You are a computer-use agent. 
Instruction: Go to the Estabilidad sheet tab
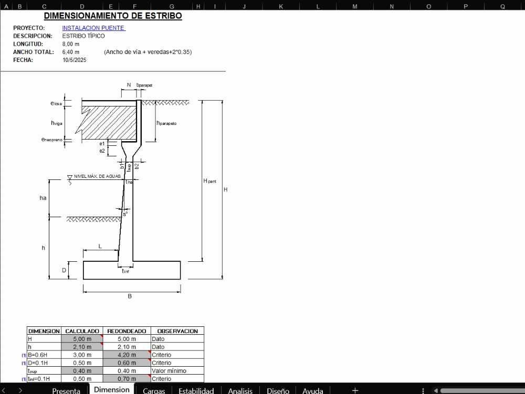pos(196,390)
